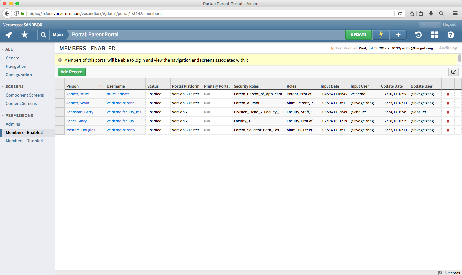Click the rocket launch icon
The width and height of the screenshot is (462, 275).
(8, 35)
